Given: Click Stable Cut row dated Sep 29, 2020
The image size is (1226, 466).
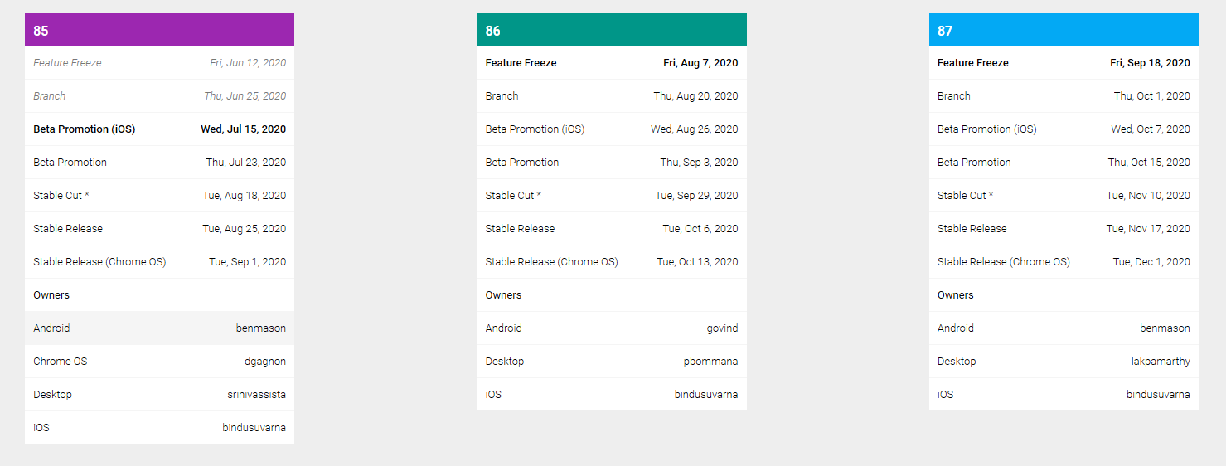Looking at the screenshot, I should [x=612, y=196].
